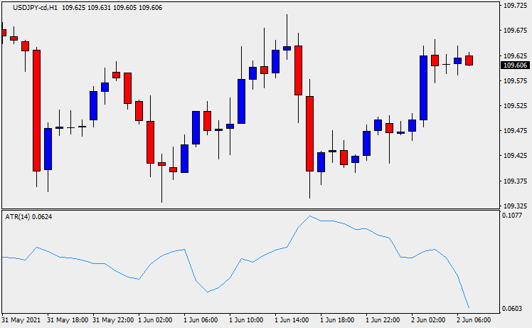The width and height of the screenshot is (532, 328).
Task: Click the 1 Jun 14:00 time label
Action: tap(292, 320)
